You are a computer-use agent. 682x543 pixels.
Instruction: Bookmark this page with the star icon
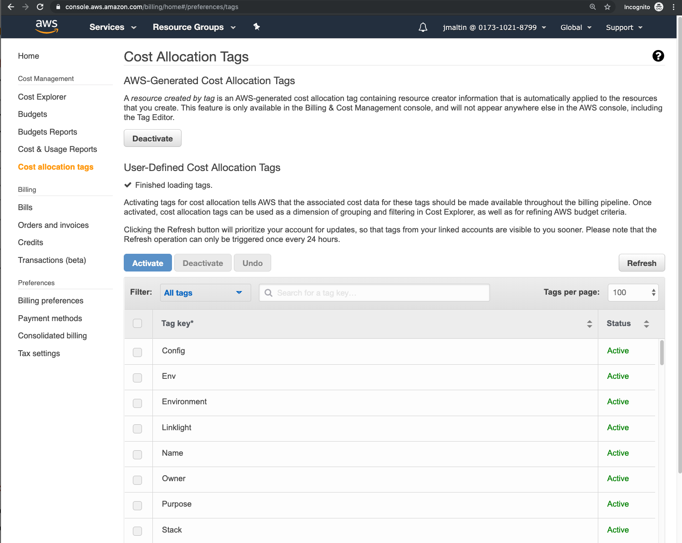pos(607,7)
